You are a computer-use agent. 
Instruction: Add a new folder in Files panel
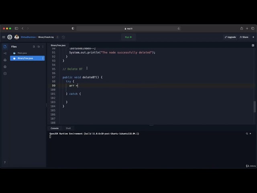[x=39, y=47]
